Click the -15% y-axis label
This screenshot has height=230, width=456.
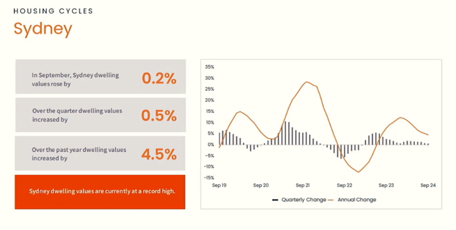(x=209, y=177)
